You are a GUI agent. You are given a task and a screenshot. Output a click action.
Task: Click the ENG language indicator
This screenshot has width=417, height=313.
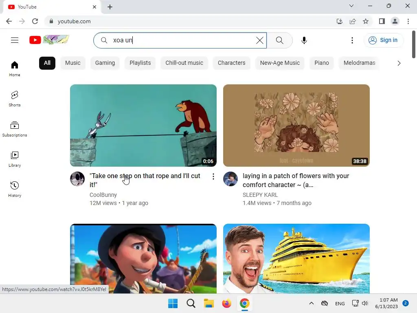point(340,303)
